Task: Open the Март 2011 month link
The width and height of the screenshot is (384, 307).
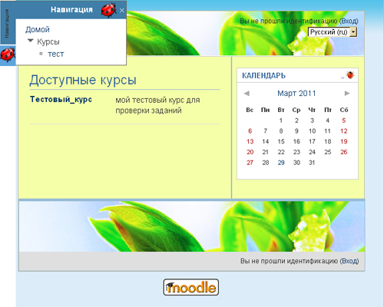Action: pyautogui.click(x=296, y=94)
